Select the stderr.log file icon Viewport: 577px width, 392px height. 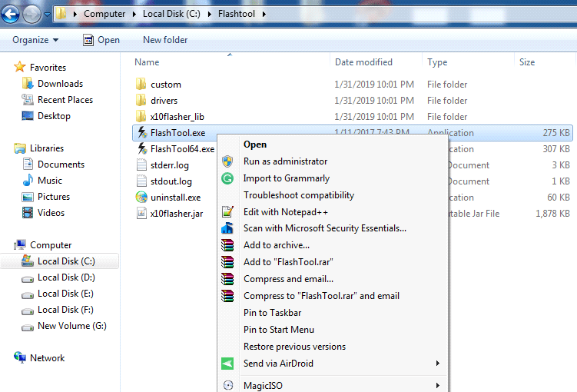(141, 164)
